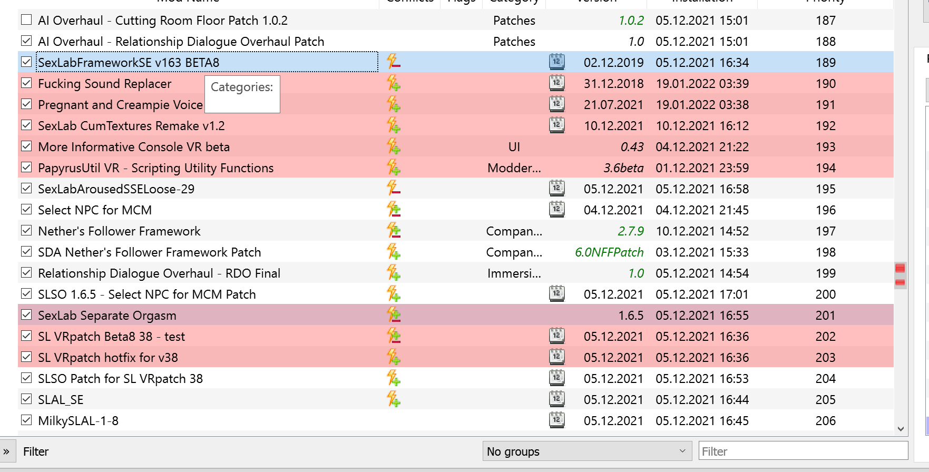Viewport: 929px width, 472px height.
Task: Click version 1.0.2 cell
Action: (x=631, y=21)
